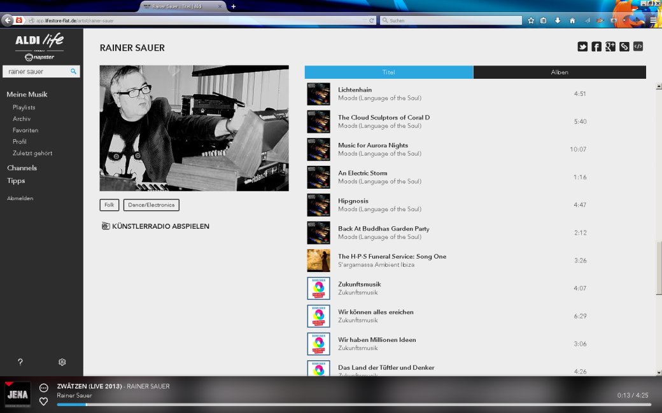
Task: Switch to the Titel tab
Action: click(389, 72)
